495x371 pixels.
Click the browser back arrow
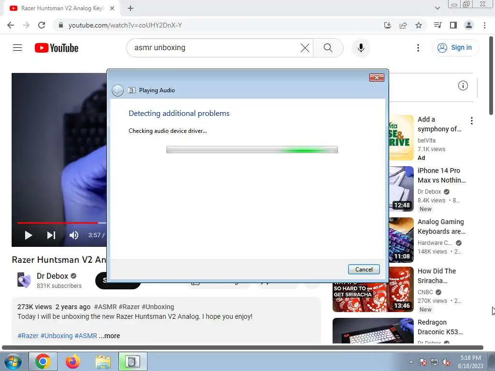[x=11, y=25]
